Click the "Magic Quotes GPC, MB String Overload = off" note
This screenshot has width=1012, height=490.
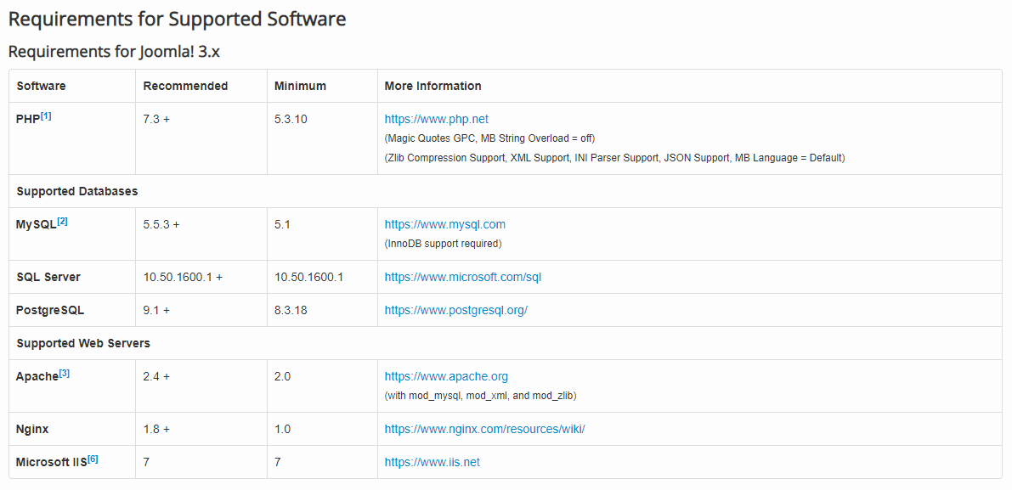point(489,138)
